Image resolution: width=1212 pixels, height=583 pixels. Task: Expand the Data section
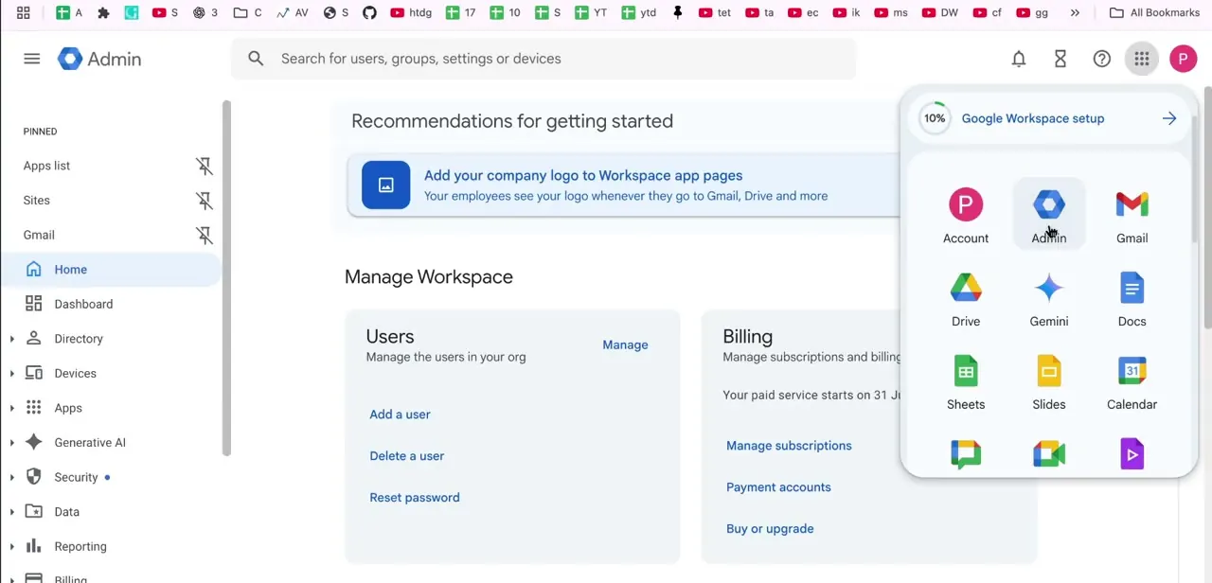(12, 512)
